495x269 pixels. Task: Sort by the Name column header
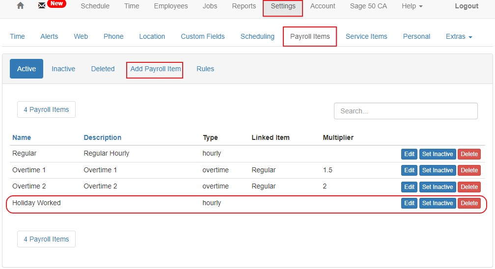22,137
